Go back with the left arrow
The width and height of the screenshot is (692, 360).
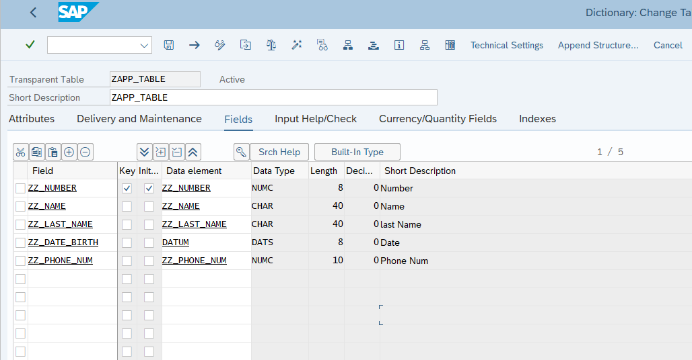(33, 12)
